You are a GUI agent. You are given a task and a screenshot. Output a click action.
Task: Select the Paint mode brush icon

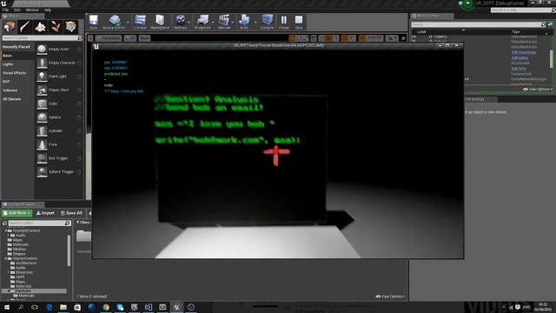24,27
